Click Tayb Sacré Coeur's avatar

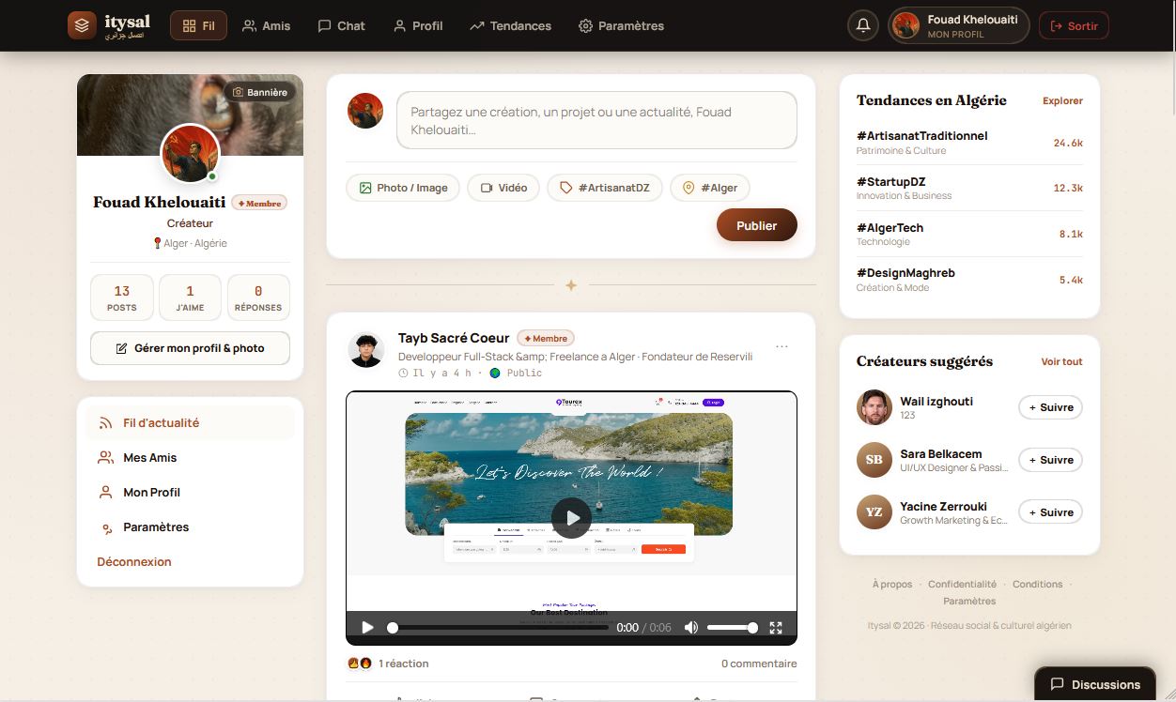point(365,349)
